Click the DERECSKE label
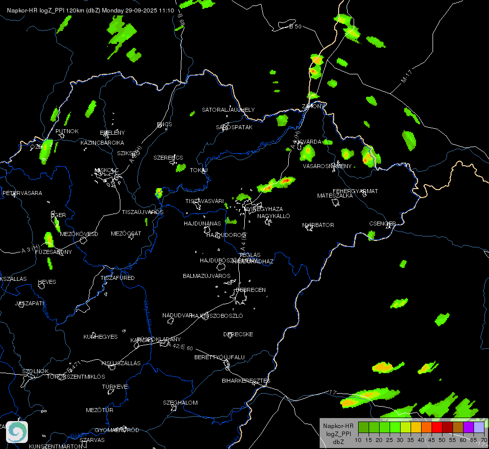The height and width of the screenshot is (449, 489). coord(238,334)
